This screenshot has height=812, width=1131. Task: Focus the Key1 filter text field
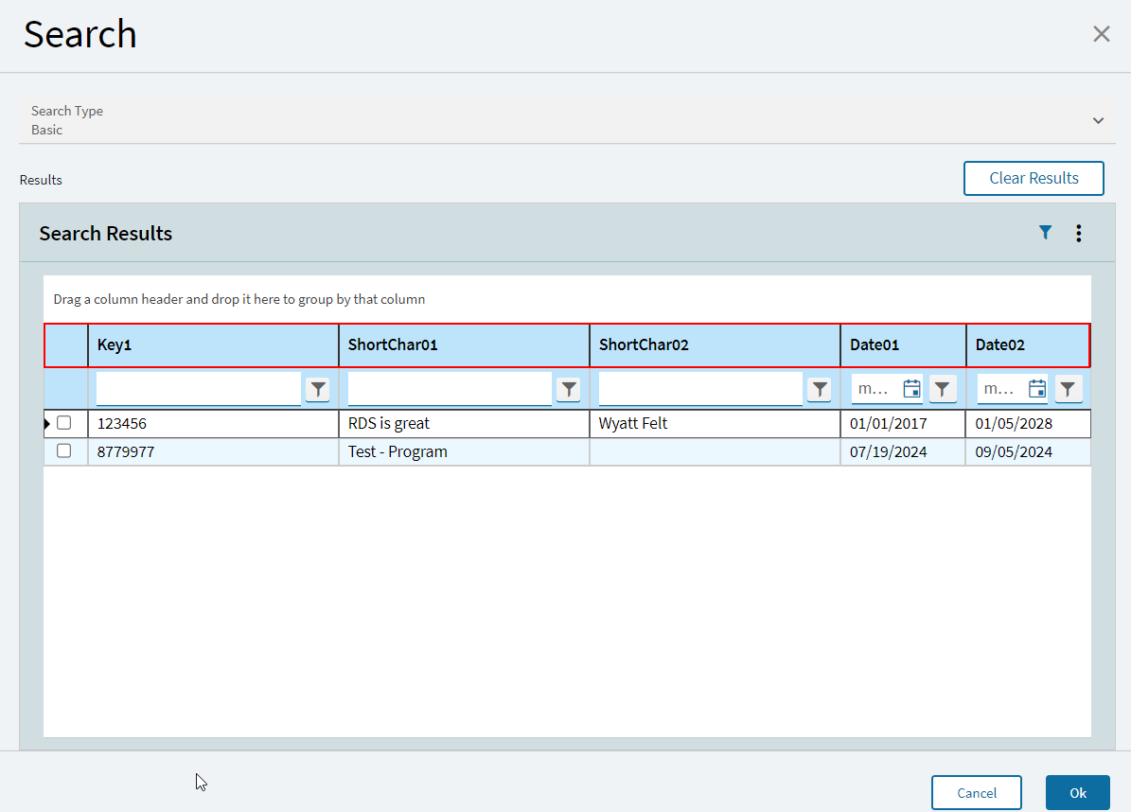click(x=198, y=388)
